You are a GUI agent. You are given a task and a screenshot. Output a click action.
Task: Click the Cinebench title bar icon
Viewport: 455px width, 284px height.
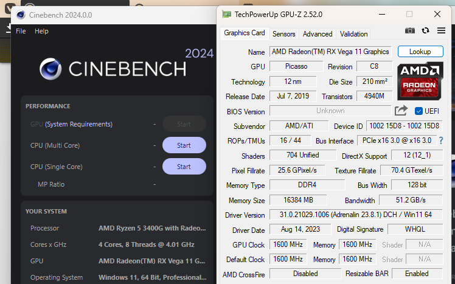coord(21,15)
